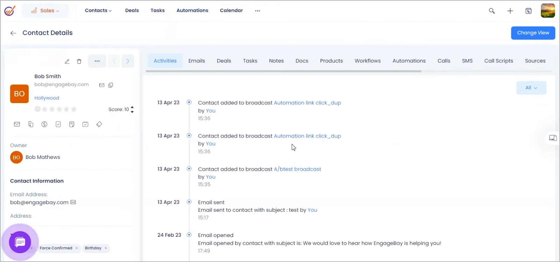This screenshot has width=560, height=262.
Task: Click the EngageBay logo icon
Action: pos(9,11)
